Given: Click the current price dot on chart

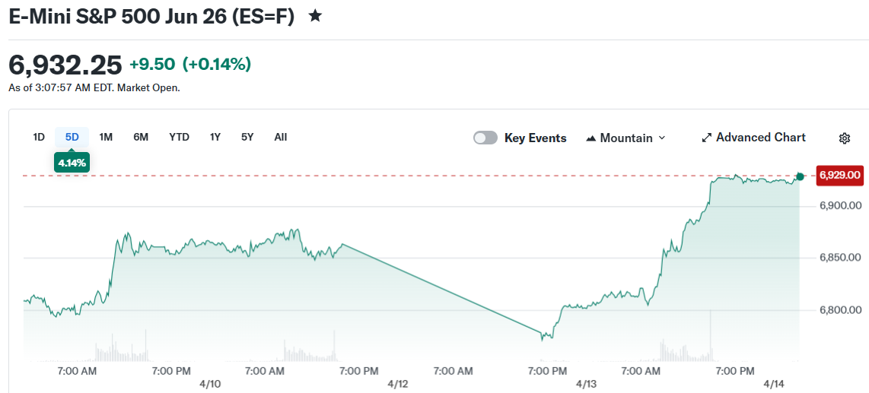Looking at the screenshot, I should pyautogui.click(x=800, y=176).
